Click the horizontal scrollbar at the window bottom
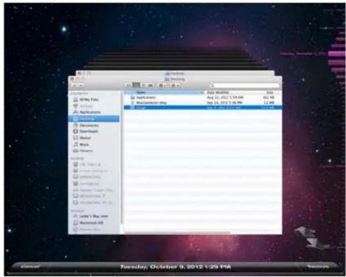346x277 pixels. coord(177,233)
